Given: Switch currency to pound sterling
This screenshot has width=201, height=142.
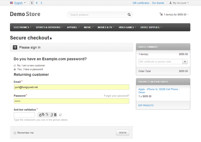Looking at the screenshot, I should tap(41, 3).
